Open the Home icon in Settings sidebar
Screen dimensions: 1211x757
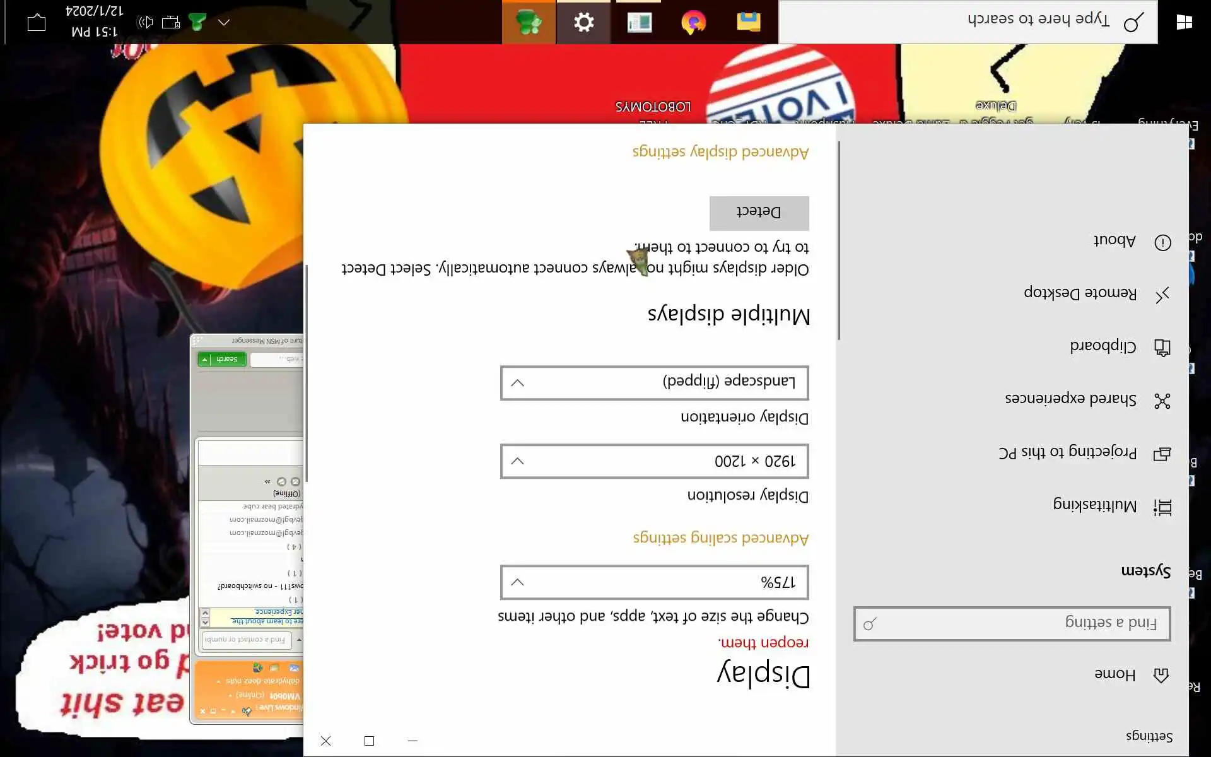coord(1161,675)
